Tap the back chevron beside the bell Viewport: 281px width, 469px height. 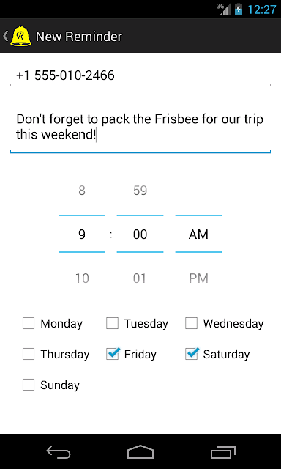[x=5, y=36]
